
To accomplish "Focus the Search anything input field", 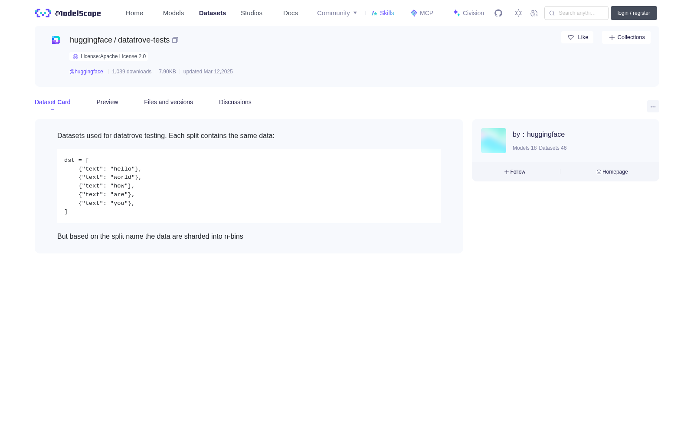I will pos(576,13).
